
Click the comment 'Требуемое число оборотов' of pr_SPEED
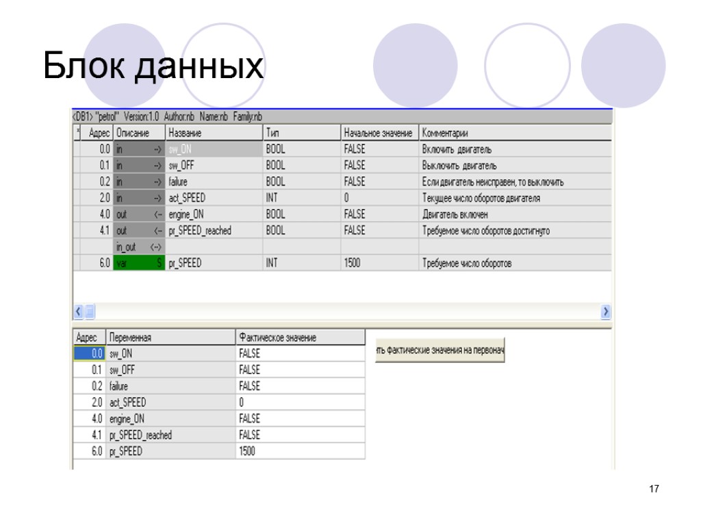coord(467,263)
